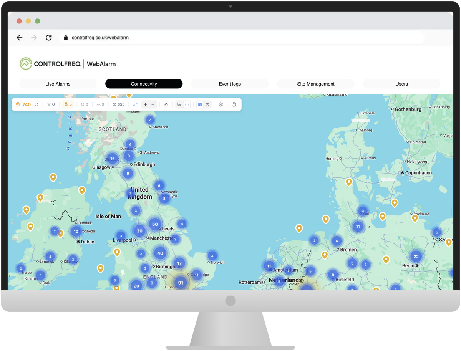Viewport: 461px width, 351px height.
Task: Click the padlock icon in address bar
Action: pos(66,38)
